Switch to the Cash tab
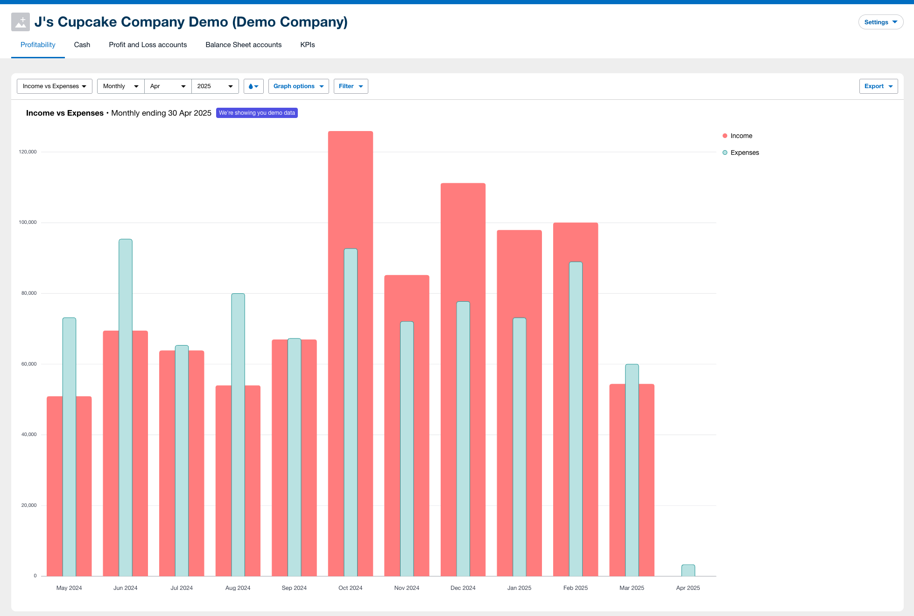The image size is (914, 616). pos(82,45)
